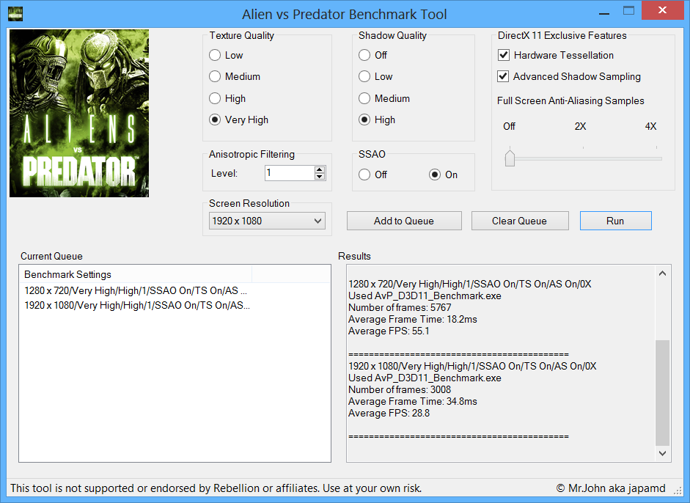Close the Benchmark Tool window
This screenshot has height=503, width=690.
662,10
